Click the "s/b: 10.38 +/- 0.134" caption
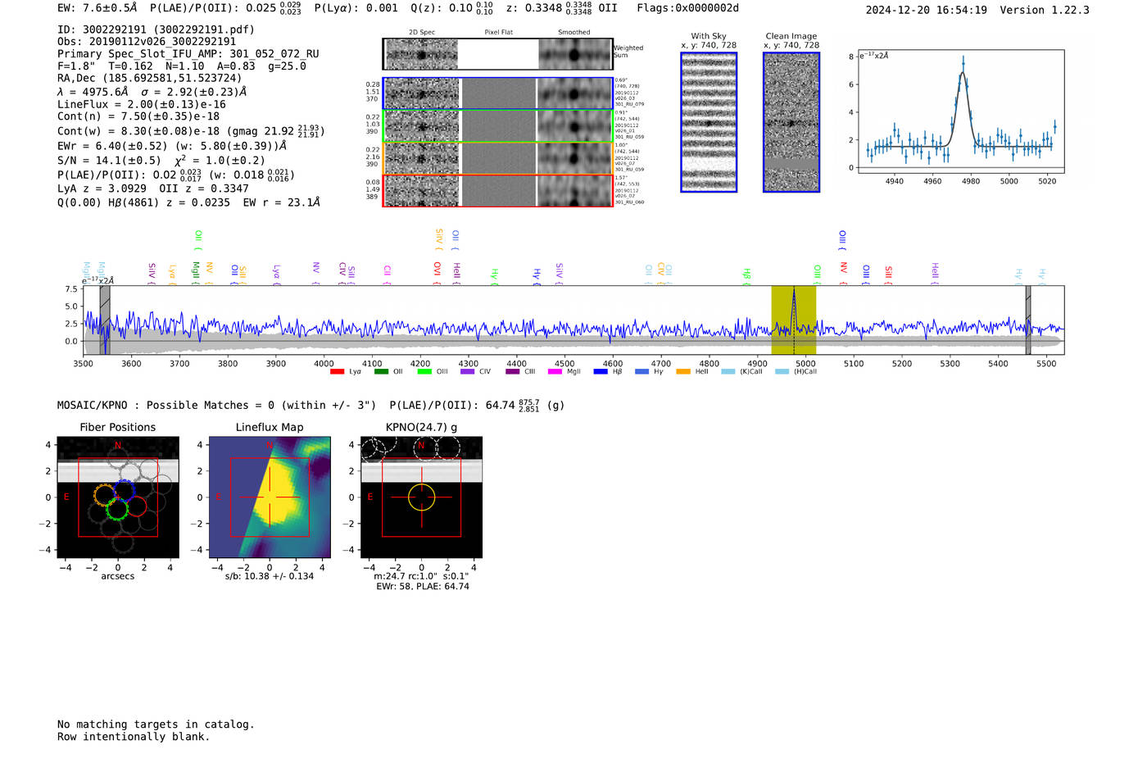1147x781 pixels. [x=270, y=576]
